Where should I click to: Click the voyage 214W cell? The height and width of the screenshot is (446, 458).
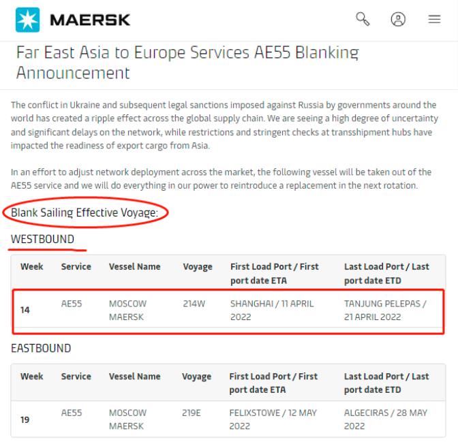pyautogui.click(x=194, y=304)
